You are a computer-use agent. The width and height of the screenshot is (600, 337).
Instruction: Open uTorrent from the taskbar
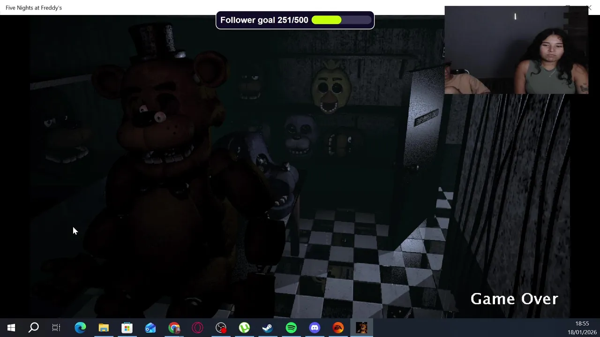pyautogui.click(x=244, y=328)
